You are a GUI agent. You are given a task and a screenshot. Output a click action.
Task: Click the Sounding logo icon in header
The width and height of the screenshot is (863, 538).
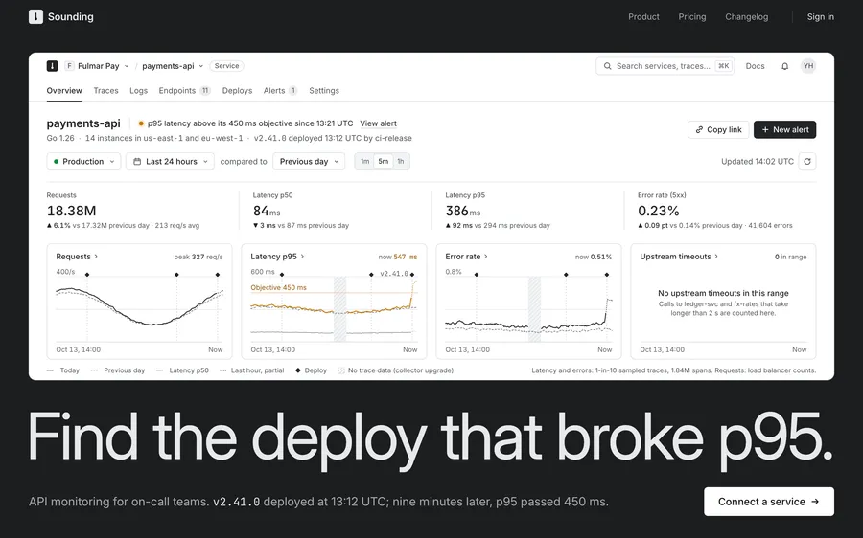(35, 16)
